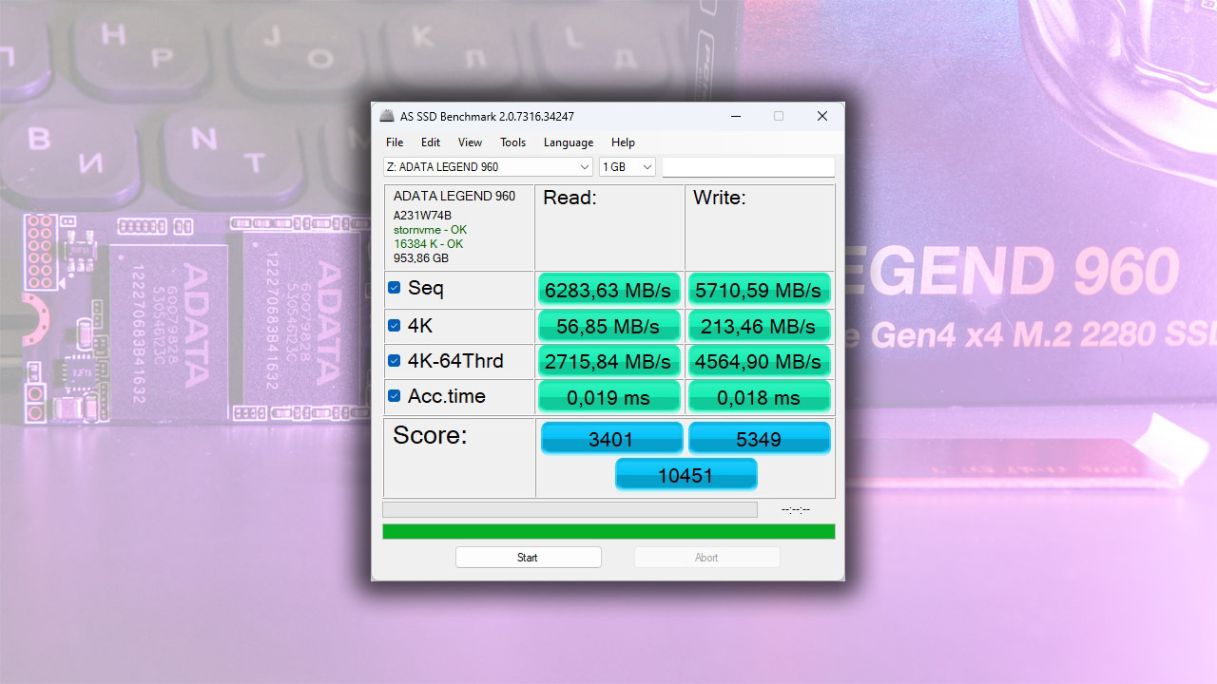
Task: Click the empty gray test progress bar
Action: [570, 510]
